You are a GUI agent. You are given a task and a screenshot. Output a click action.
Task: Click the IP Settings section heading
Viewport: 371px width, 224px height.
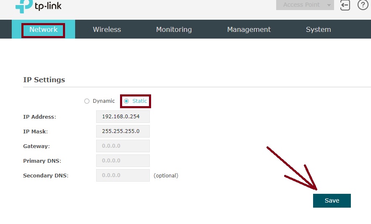coord(44,80)
